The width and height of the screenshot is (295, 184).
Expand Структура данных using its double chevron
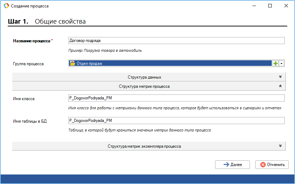point(280,77)
